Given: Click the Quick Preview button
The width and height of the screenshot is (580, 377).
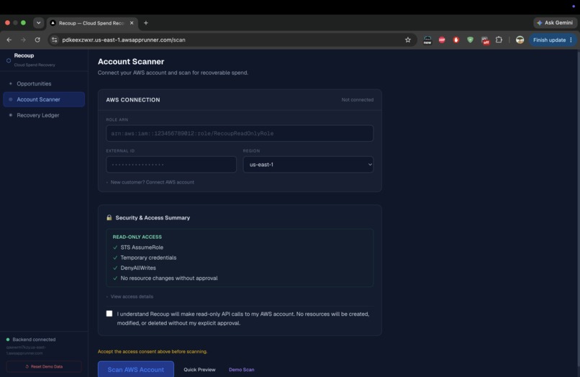Looking at the screenshot, I should 199,369.
